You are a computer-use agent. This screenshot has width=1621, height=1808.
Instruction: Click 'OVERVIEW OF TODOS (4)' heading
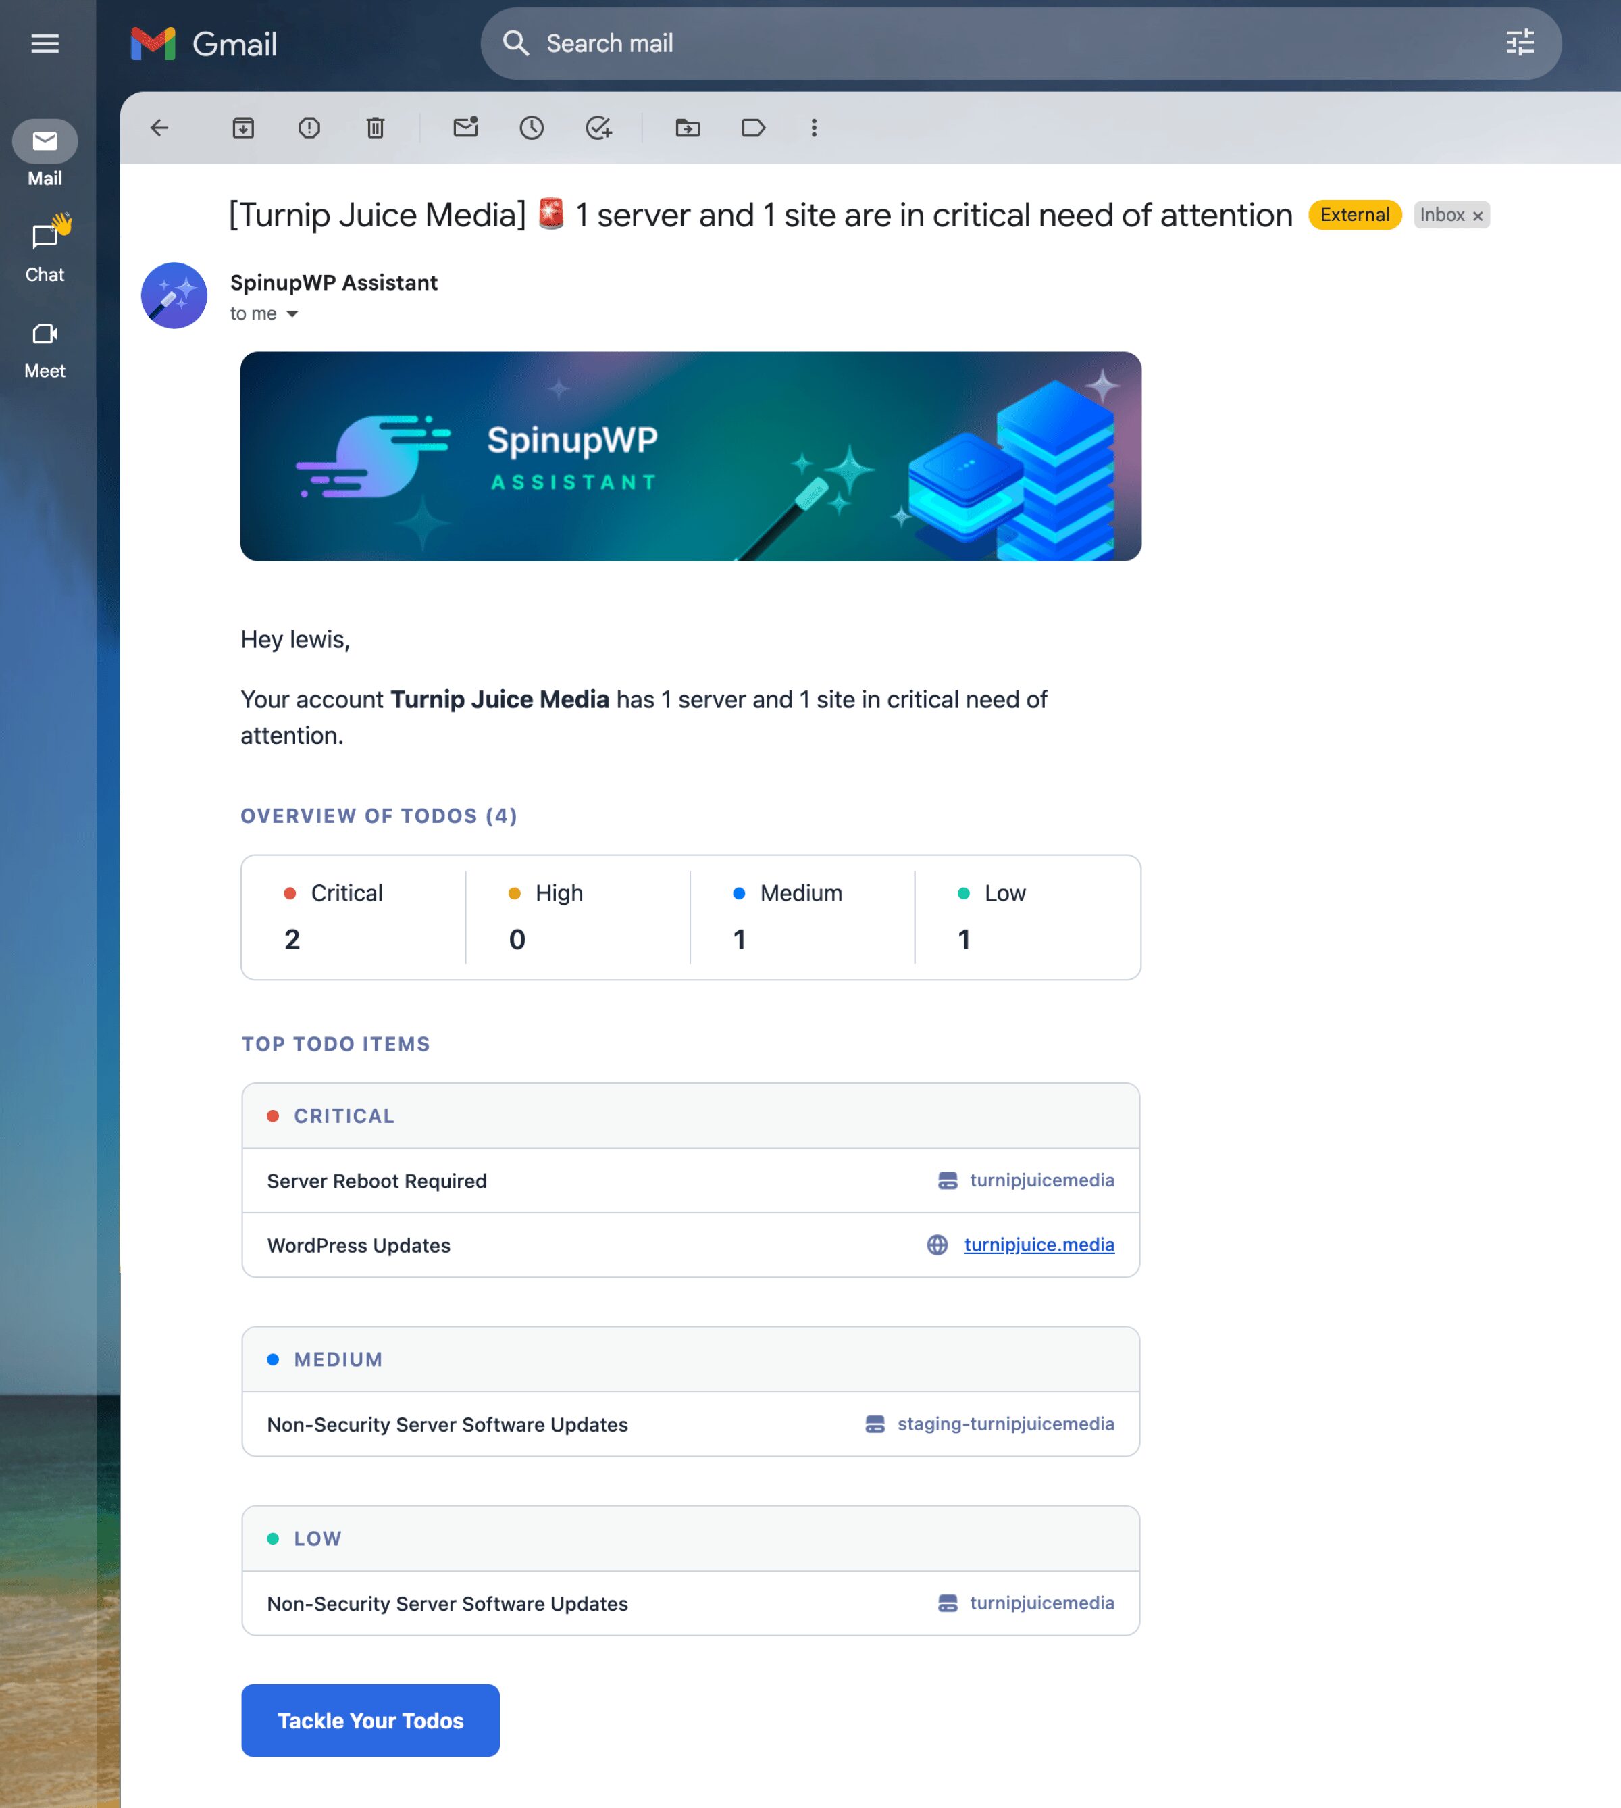point(378,816)
